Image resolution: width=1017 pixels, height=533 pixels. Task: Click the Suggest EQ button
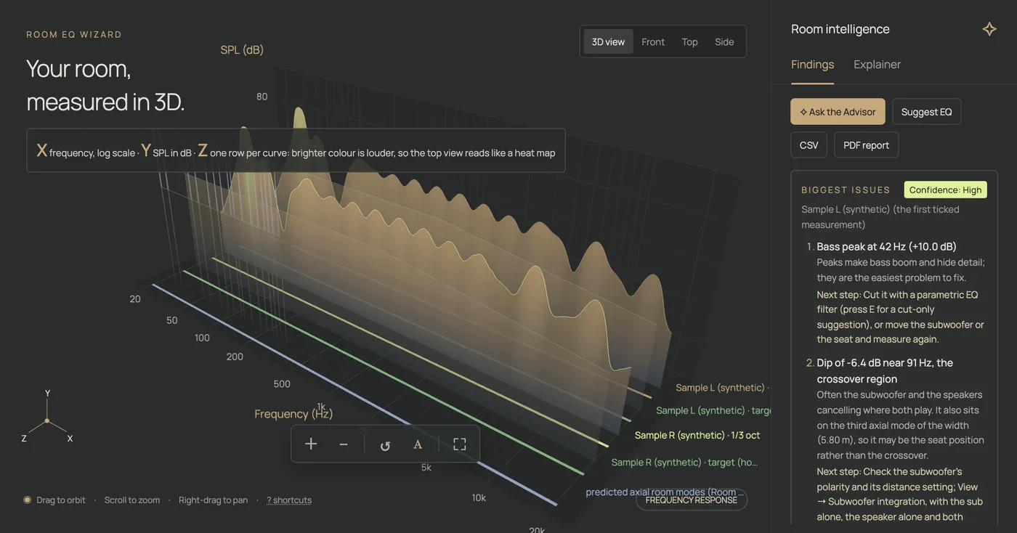click(926, 112)
